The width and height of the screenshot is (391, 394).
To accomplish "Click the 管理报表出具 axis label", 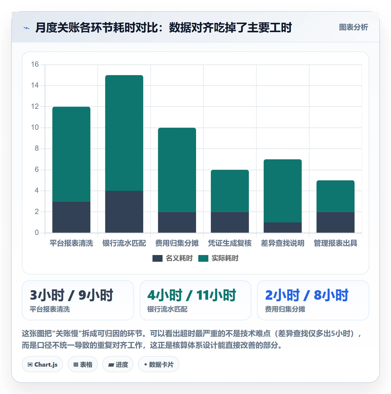I will pyautogui.click(x=335, y=243).
